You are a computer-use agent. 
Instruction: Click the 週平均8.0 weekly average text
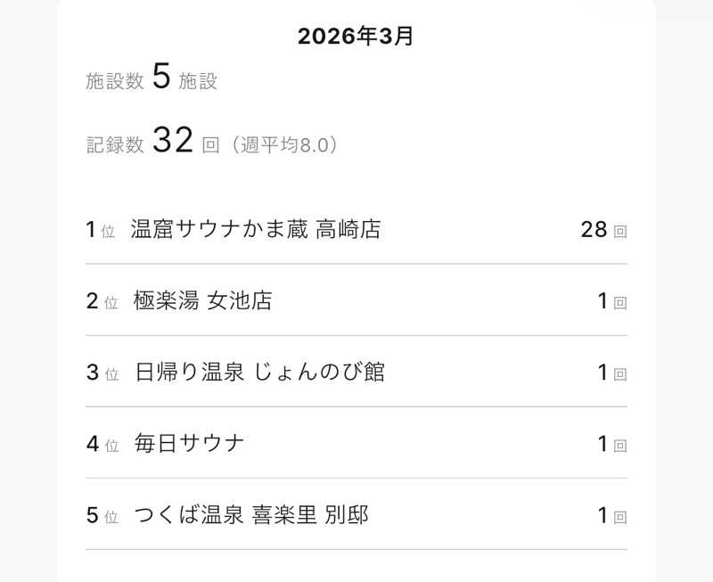284,145
